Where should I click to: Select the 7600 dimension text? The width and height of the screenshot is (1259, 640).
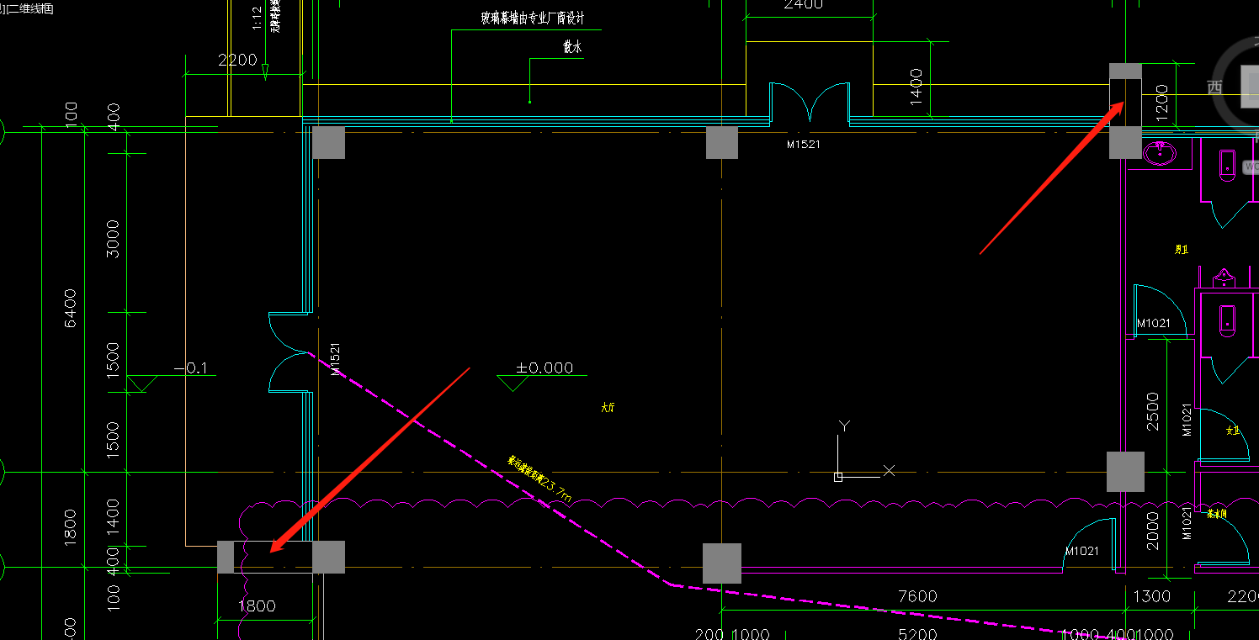[x=917, y=596]
